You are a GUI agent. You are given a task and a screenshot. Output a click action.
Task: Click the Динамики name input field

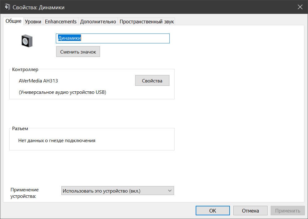pos(113,38)
